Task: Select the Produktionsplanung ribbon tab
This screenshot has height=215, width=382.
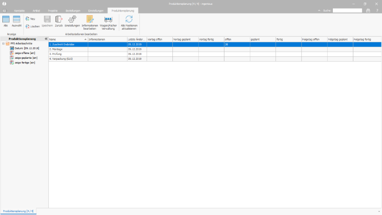Action: click(x=123, y=11)
